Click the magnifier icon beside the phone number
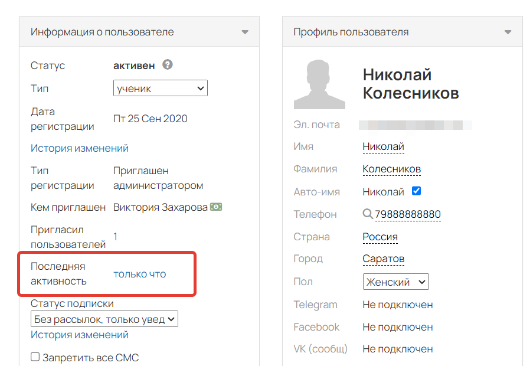 [367, 214]
